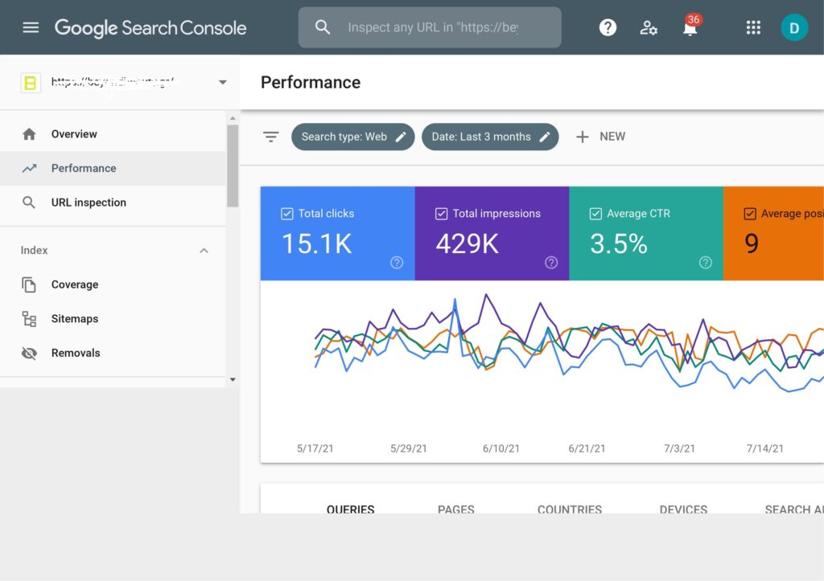This screenshot has height=581, width=824.
Task: Open the property selector dropdown
Action: point(222,82)
